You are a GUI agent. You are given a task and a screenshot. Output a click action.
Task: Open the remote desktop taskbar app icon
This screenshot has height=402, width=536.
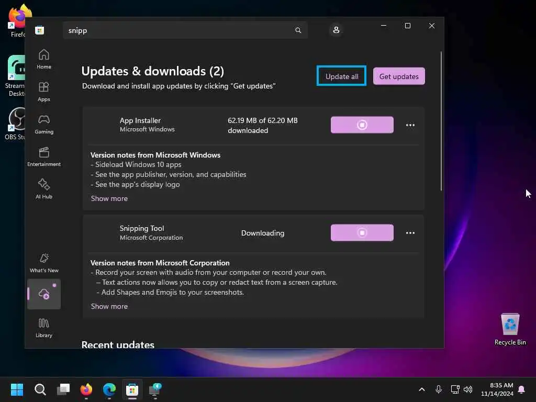[155, 389]
